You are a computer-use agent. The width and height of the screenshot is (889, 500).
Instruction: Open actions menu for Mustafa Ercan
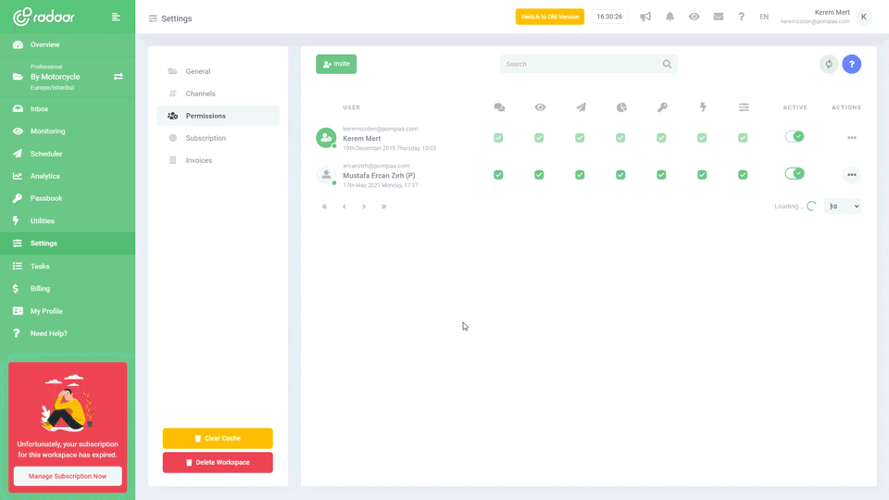[851, 175]
